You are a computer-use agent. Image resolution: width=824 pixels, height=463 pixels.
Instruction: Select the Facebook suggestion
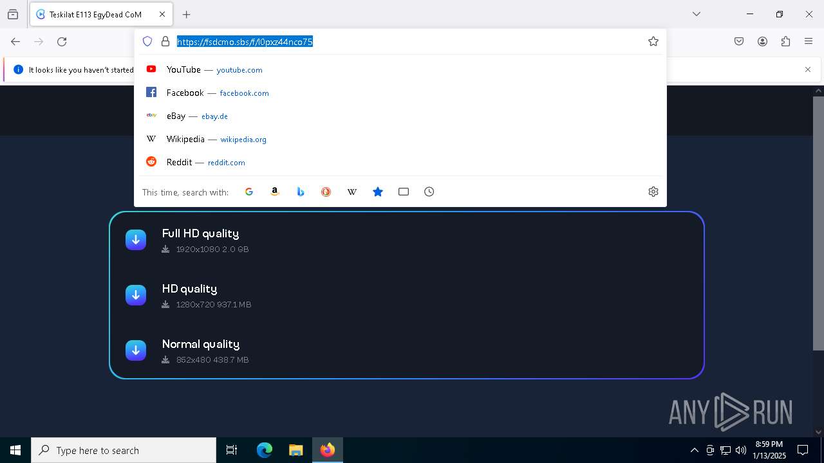click(x=400, y=93)
